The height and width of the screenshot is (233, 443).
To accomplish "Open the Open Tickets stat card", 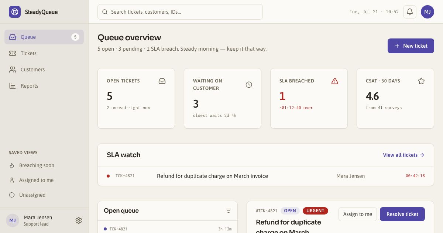I will point(136,98).
